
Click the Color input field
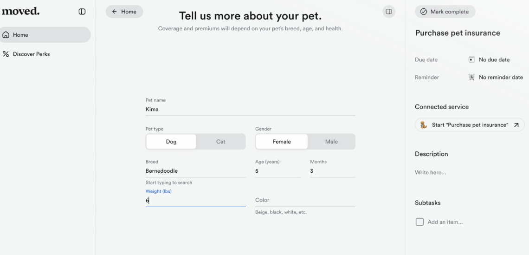tap(305, 200)
